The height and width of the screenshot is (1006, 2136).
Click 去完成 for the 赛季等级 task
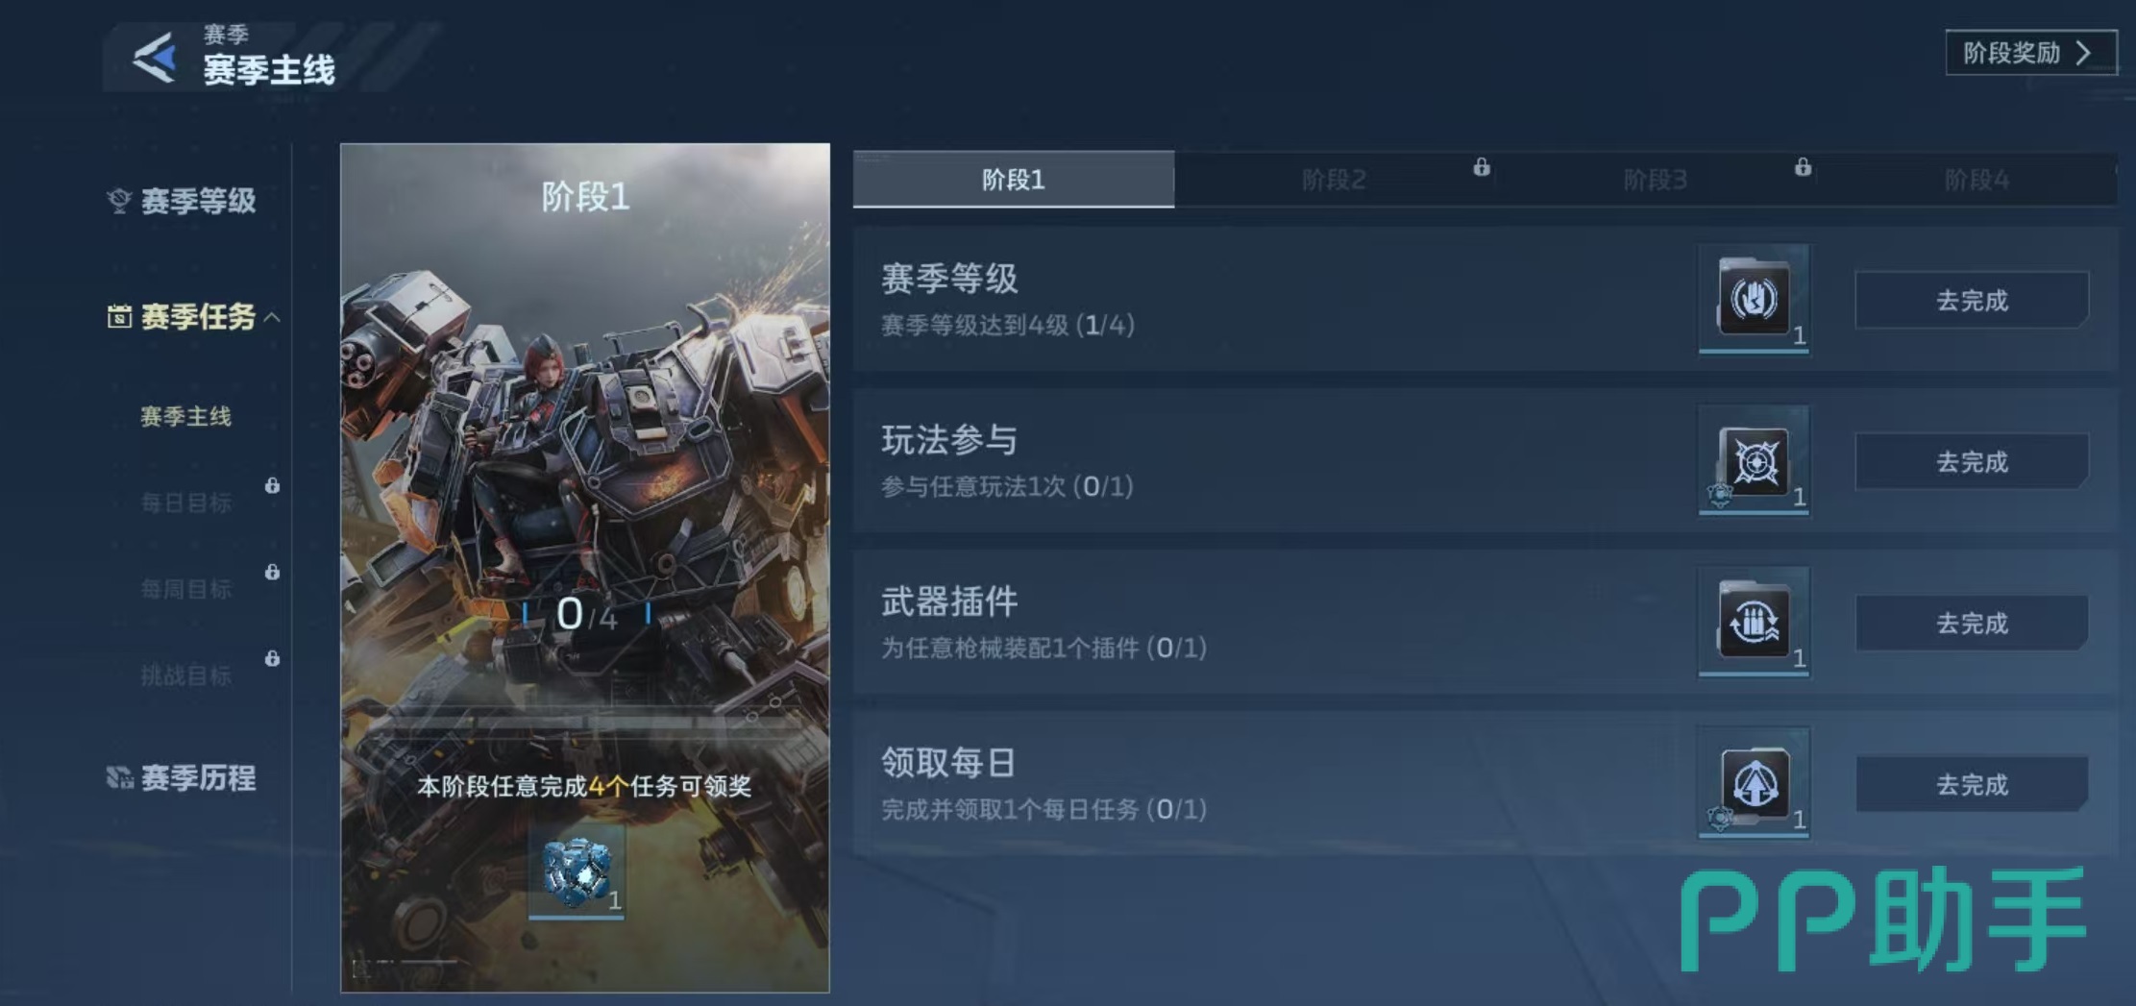[1972, 301]
